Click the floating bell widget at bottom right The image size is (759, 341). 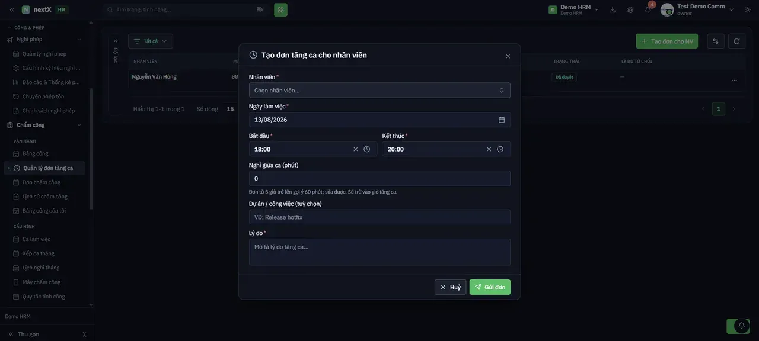click(x=741, y=326)
